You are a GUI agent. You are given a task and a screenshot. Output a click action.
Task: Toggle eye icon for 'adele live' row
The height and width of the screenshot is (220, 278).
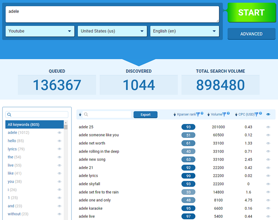pyautogui.click(x=268, y=216)
